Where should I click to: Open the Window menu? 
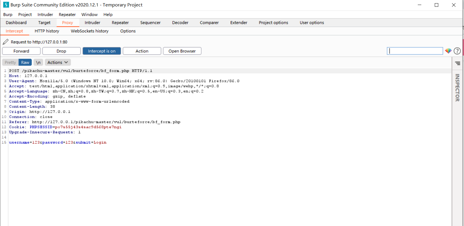(89, 14)
